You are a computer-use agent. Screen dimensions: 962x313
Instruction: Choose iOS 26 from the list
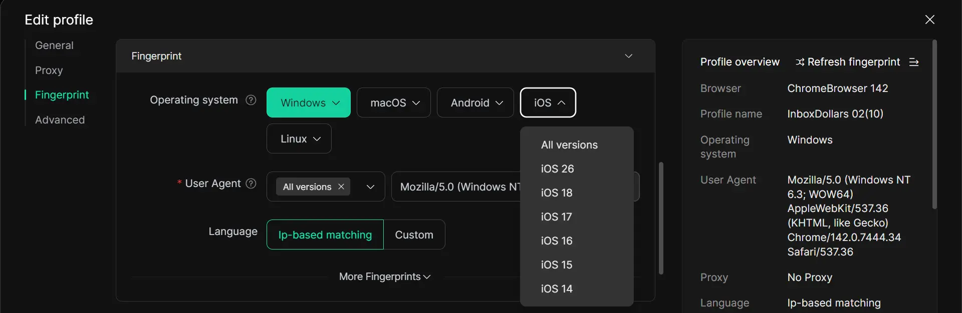pyautogui.click(x=557, y=168)
